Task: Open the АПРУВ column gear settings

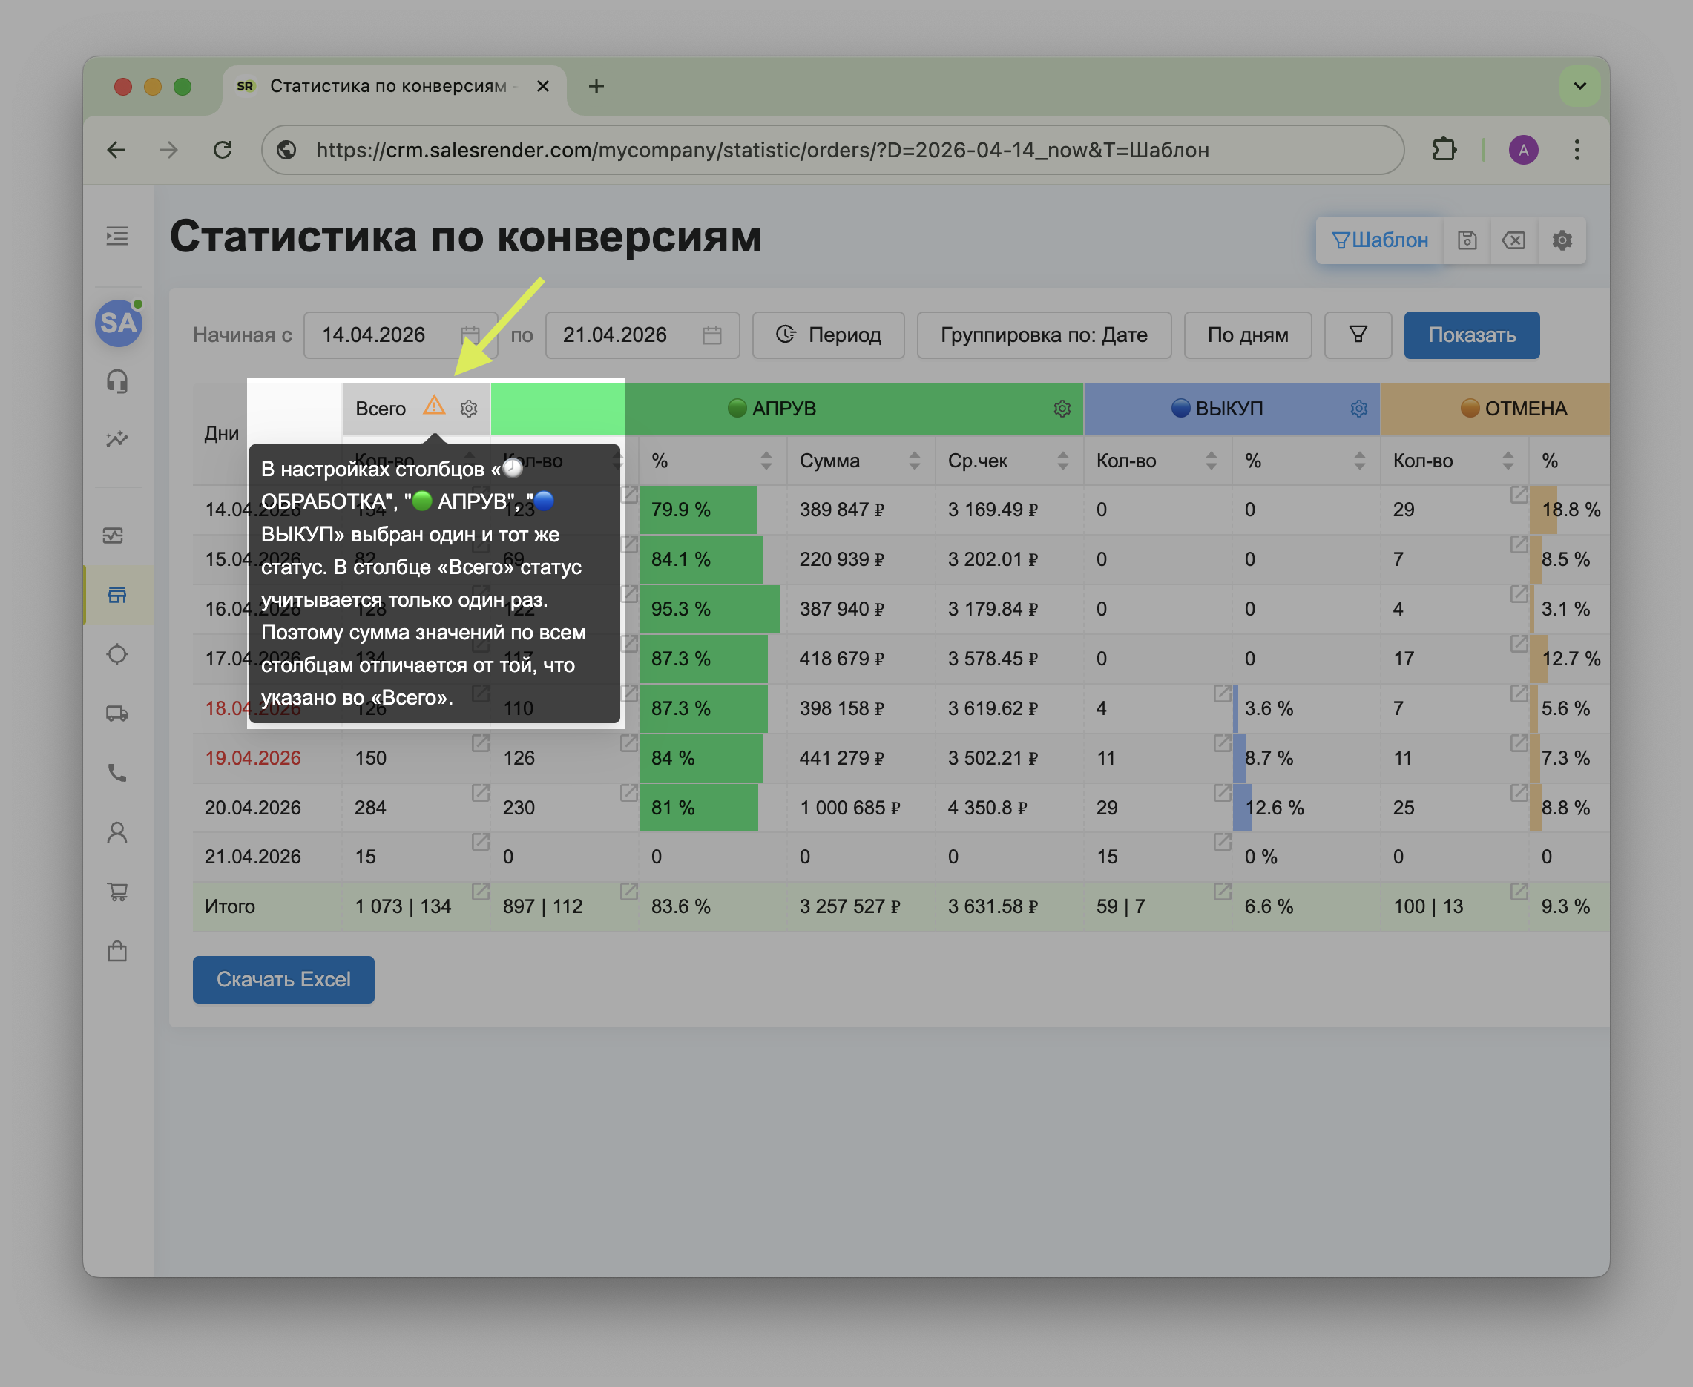Action: (1062, 408)
